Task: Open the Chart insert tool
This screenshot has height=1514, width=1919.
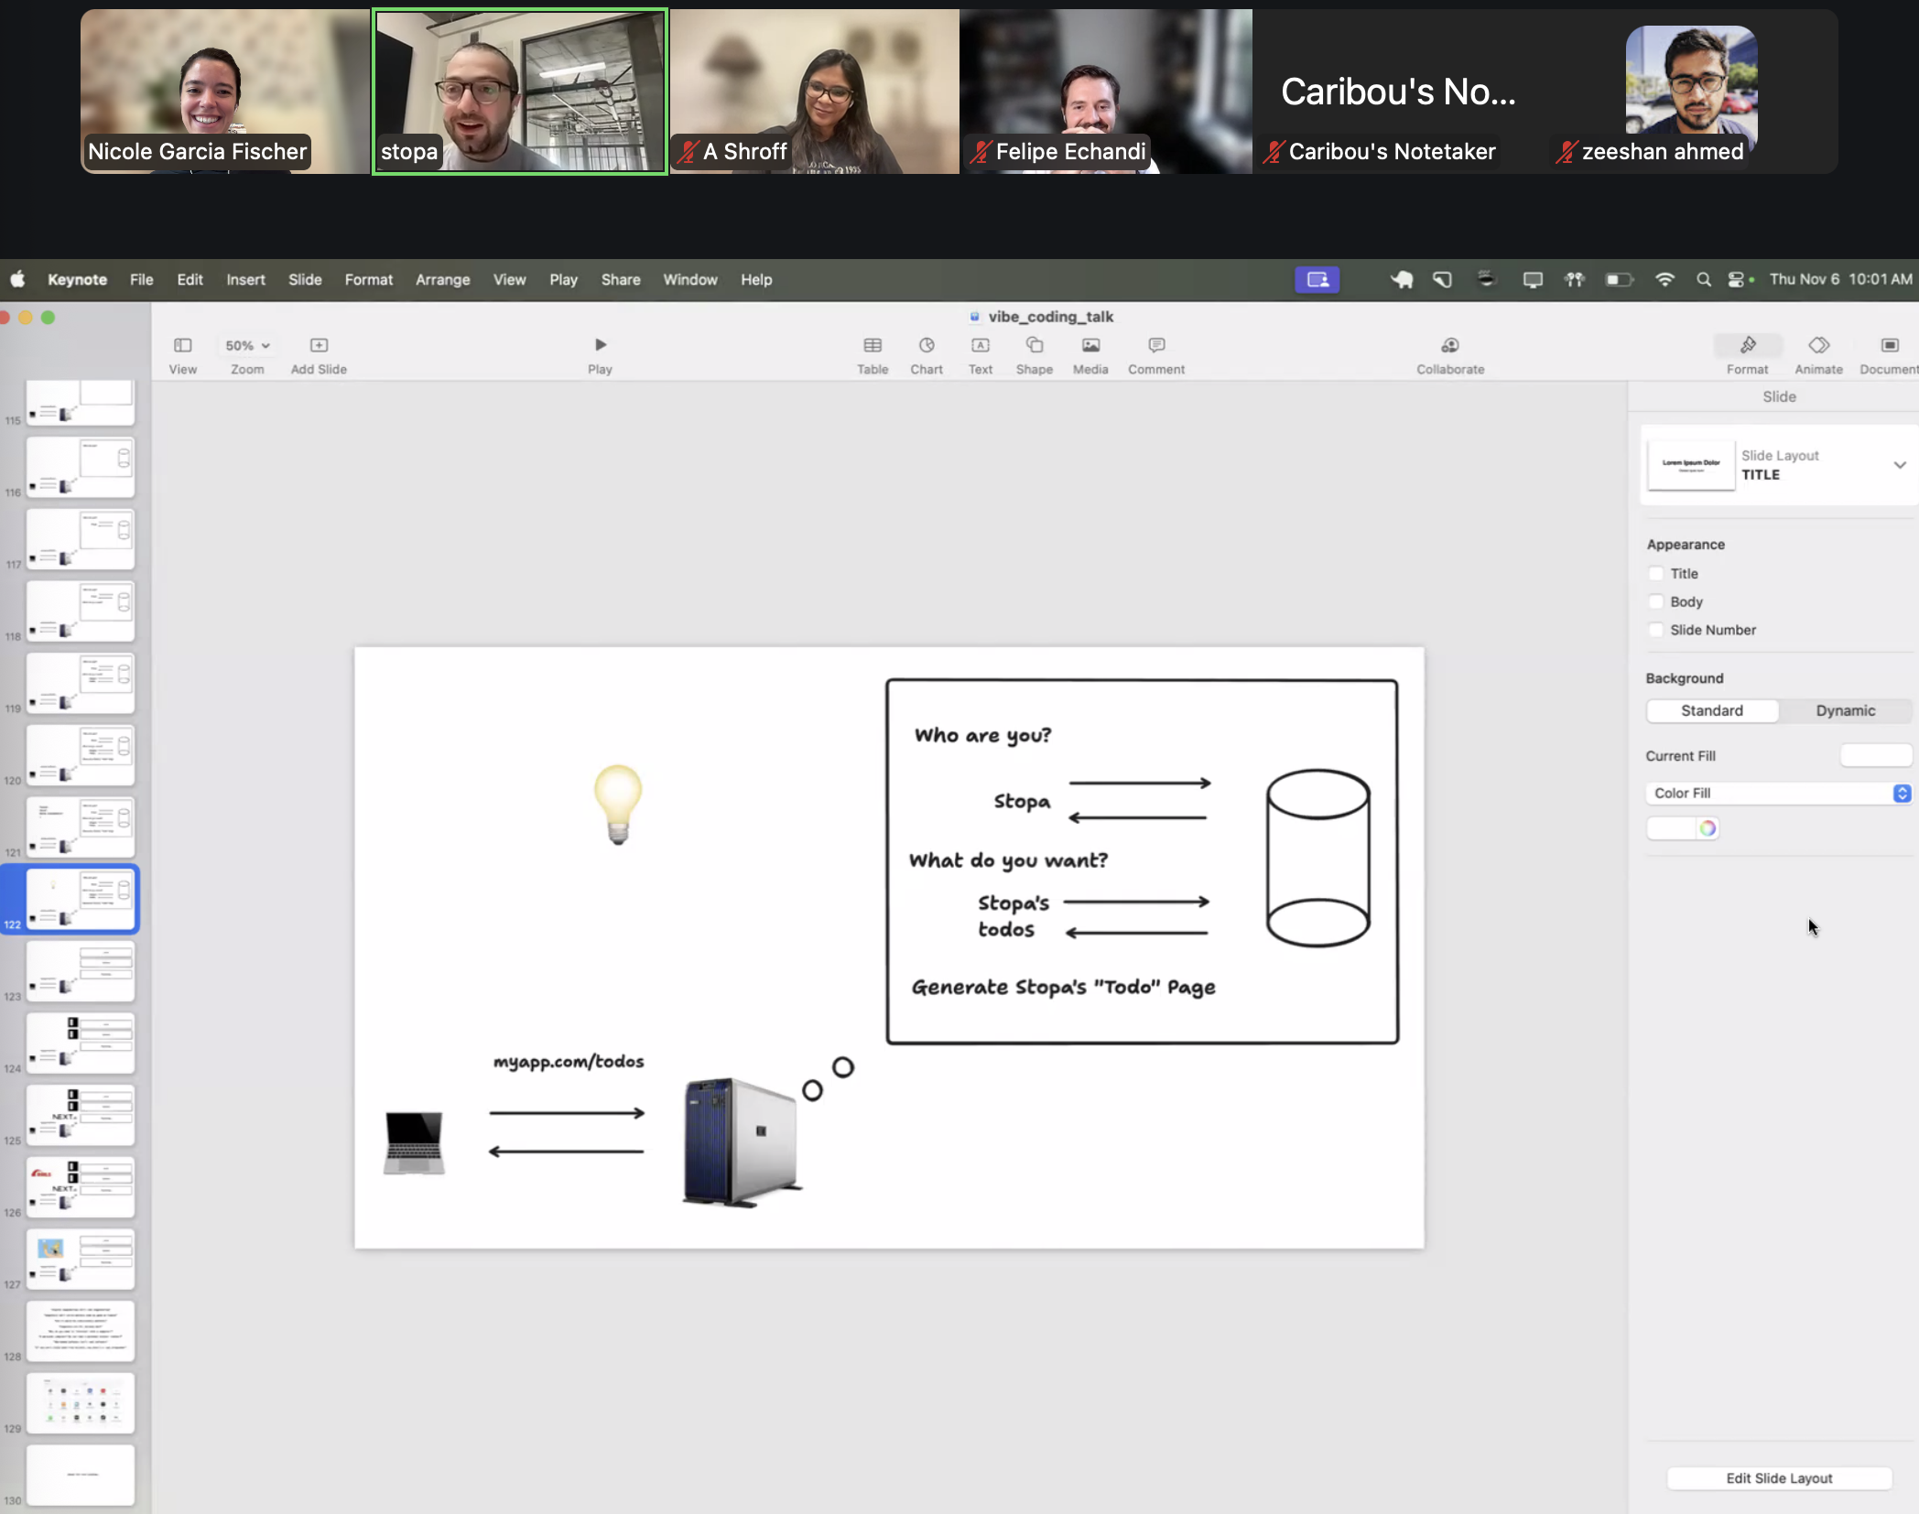Action: tap(926, 345)
